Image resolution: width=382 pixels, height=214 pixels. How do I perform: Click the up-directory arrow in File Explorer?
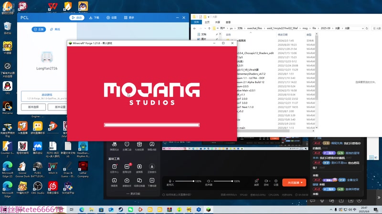click(209, 29)
